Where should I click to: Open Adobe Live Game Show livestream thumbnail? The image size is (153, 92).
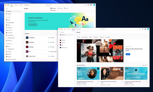click(x=112, y=73)
